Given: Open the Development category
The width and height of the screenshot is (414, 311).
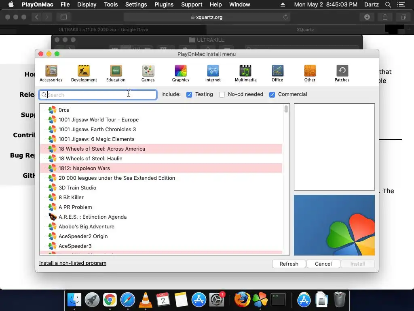Looking at the screenshot, I should pyautogui.click(x=84, y=74).
